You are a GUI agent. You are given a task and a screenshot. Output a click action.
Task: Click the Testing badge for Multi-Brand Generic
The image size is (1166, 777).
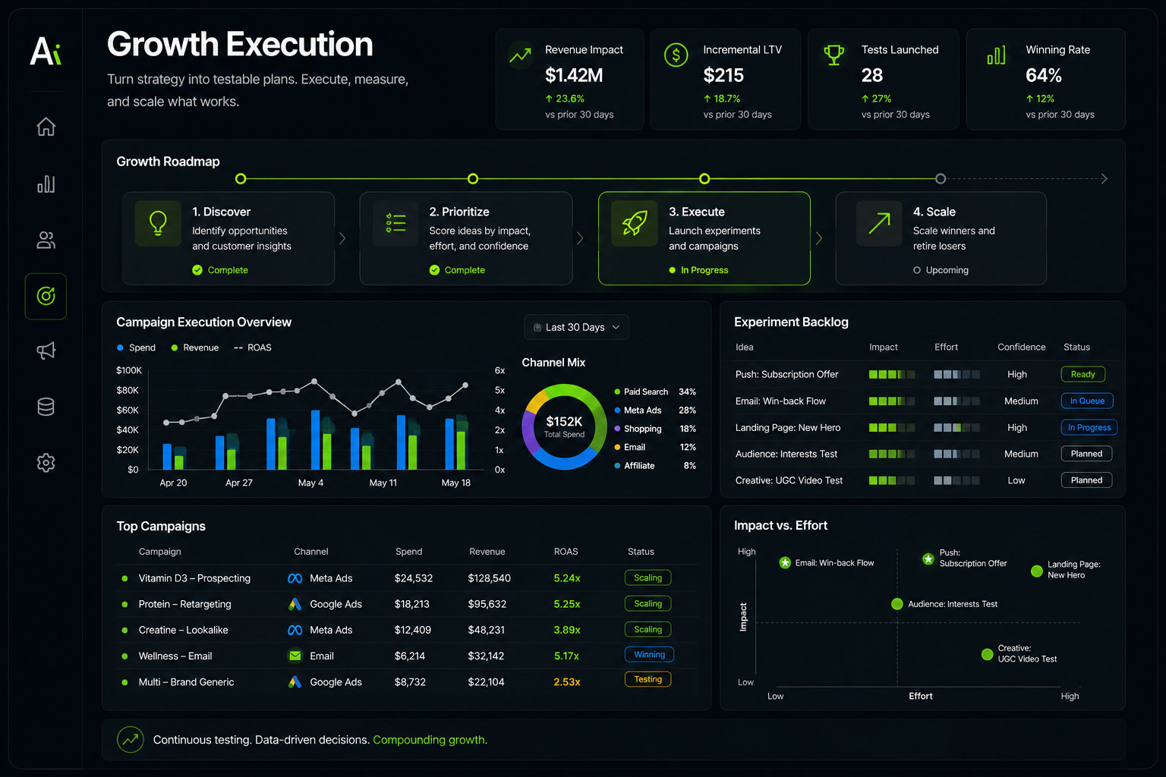pos(648,679)
